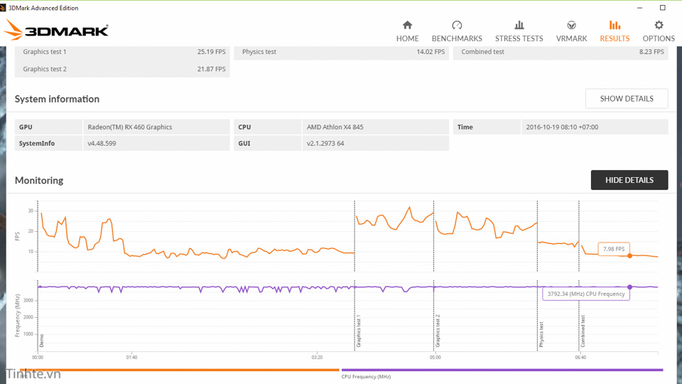Click the purple CPU frequency data point
The image size is (682, 384).
pos(629,287)
